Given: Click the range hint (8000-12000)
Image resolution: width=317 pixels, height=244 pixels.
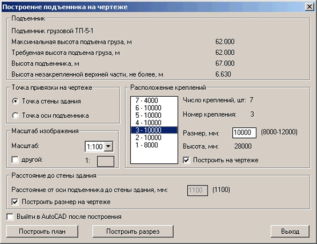Looking at the screenshot, I should coord(279,132).
